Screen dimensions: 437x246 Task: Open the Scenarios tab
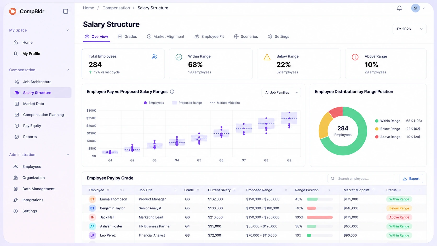[246, 37]
